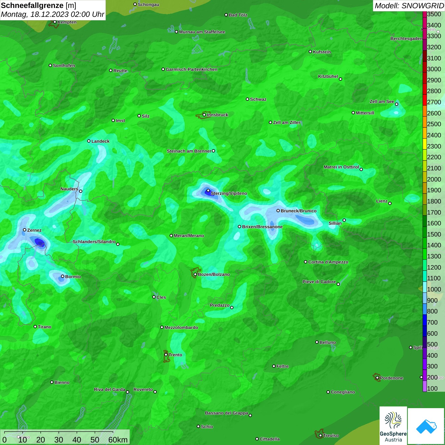The height and width of the screenshot is (445, 445).
Task: Click the Bad Tölz marker dot
Action: pyautogui.click(x=226, y=15)
